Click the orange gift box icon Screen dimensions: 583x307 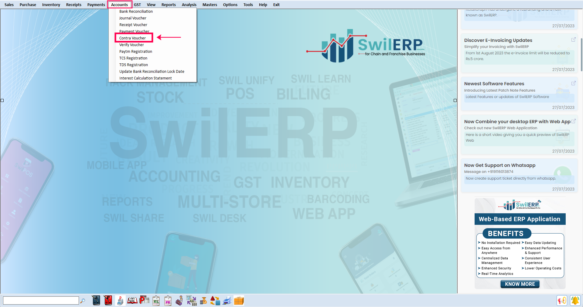coord(239,300)
